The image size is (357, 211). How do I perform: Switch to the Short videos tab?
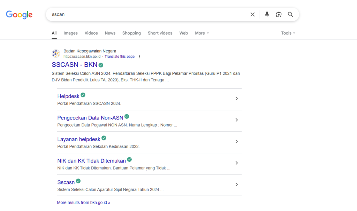coord(160,33)
